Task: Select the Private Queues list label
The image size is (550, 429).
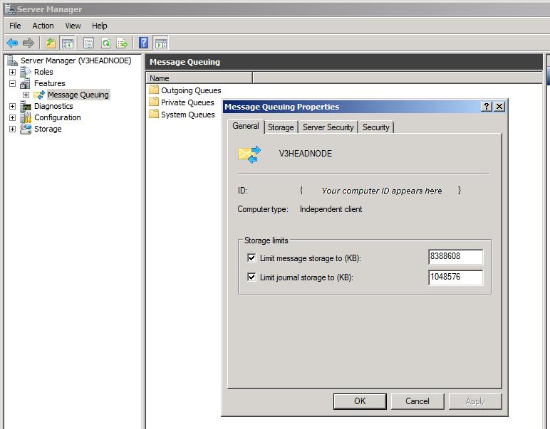Action: click(x=187, y=102)
